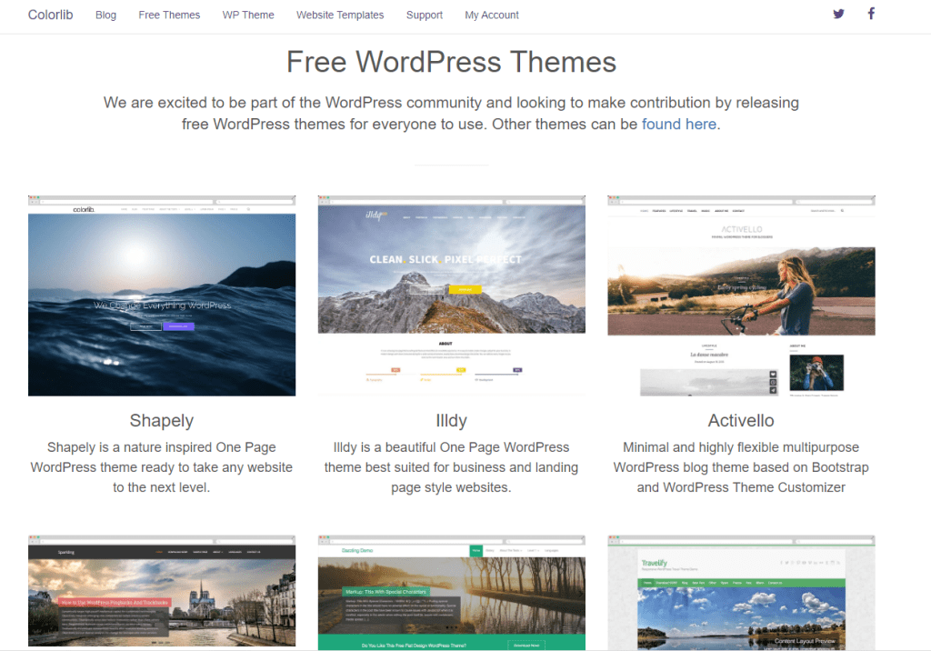Open the Blog menu item

[105, 15]
